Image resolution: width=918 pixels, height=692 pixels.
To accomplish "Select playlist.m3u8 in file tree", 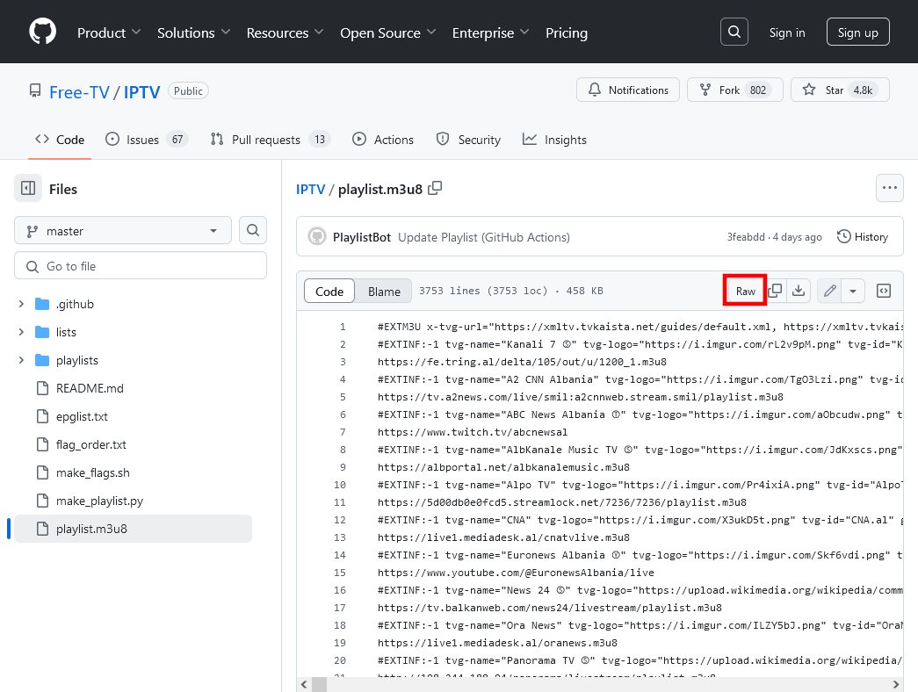I will tap(133, 529).
